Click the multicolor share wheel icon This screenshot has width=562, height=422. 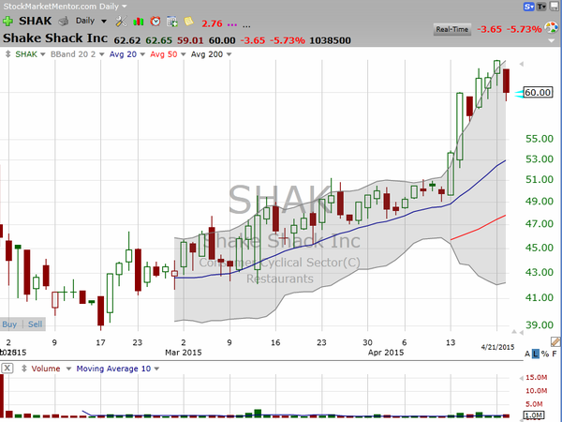click(x=552, y=27)
